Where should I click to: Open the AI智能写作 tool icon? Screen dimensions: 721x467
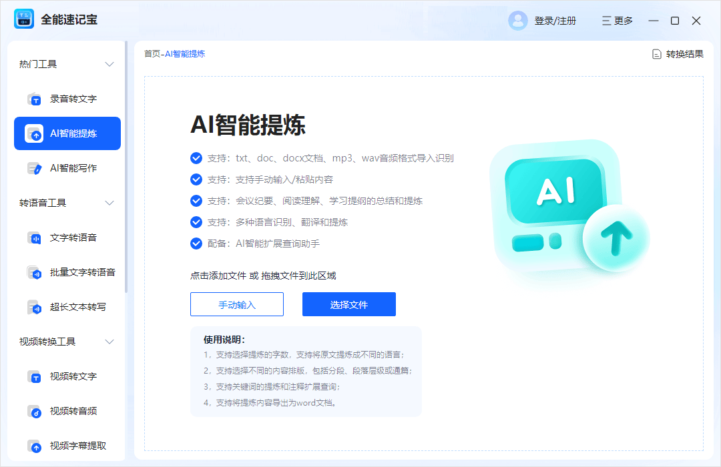click(x=35, y=168)
